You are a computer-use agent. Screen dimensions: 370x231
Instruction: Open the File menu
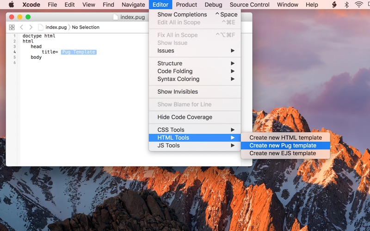pos(52,5)
